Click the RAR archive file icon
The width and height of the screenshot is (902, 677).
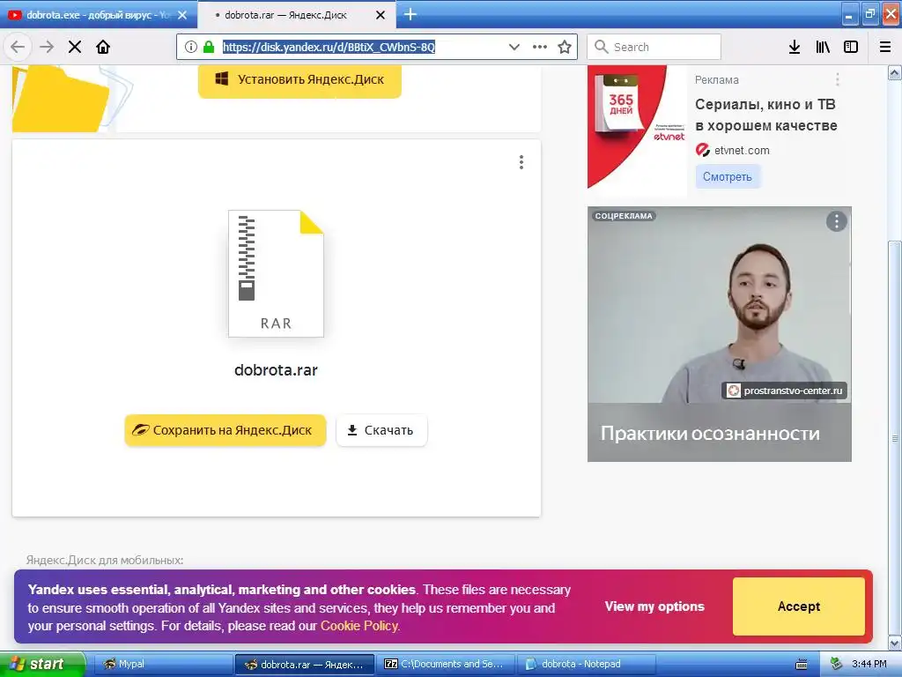276,273
